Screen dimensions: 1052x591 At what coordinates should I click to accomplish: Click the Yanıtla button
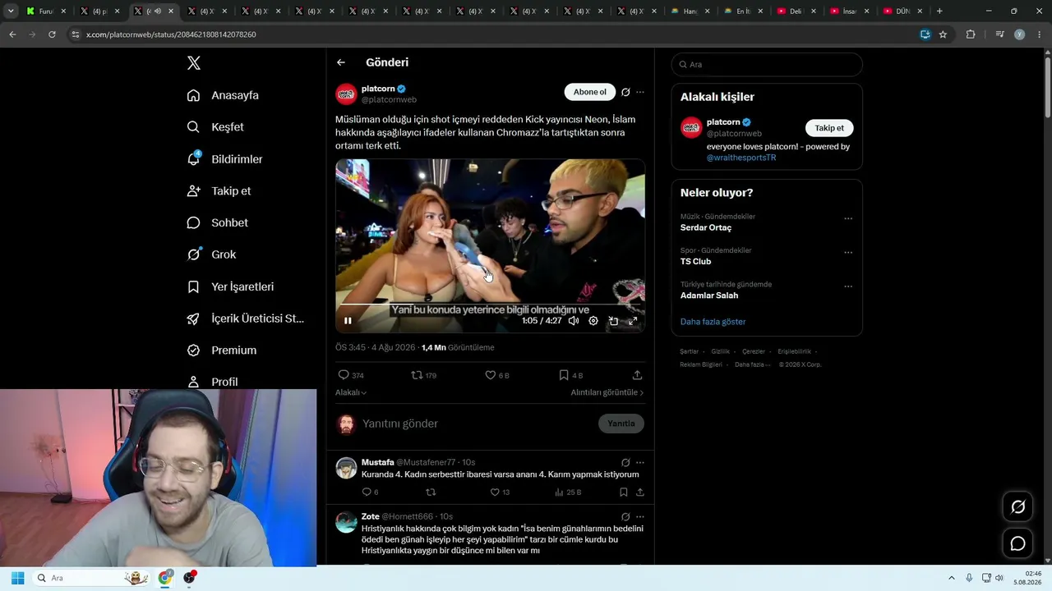point(621,424)
